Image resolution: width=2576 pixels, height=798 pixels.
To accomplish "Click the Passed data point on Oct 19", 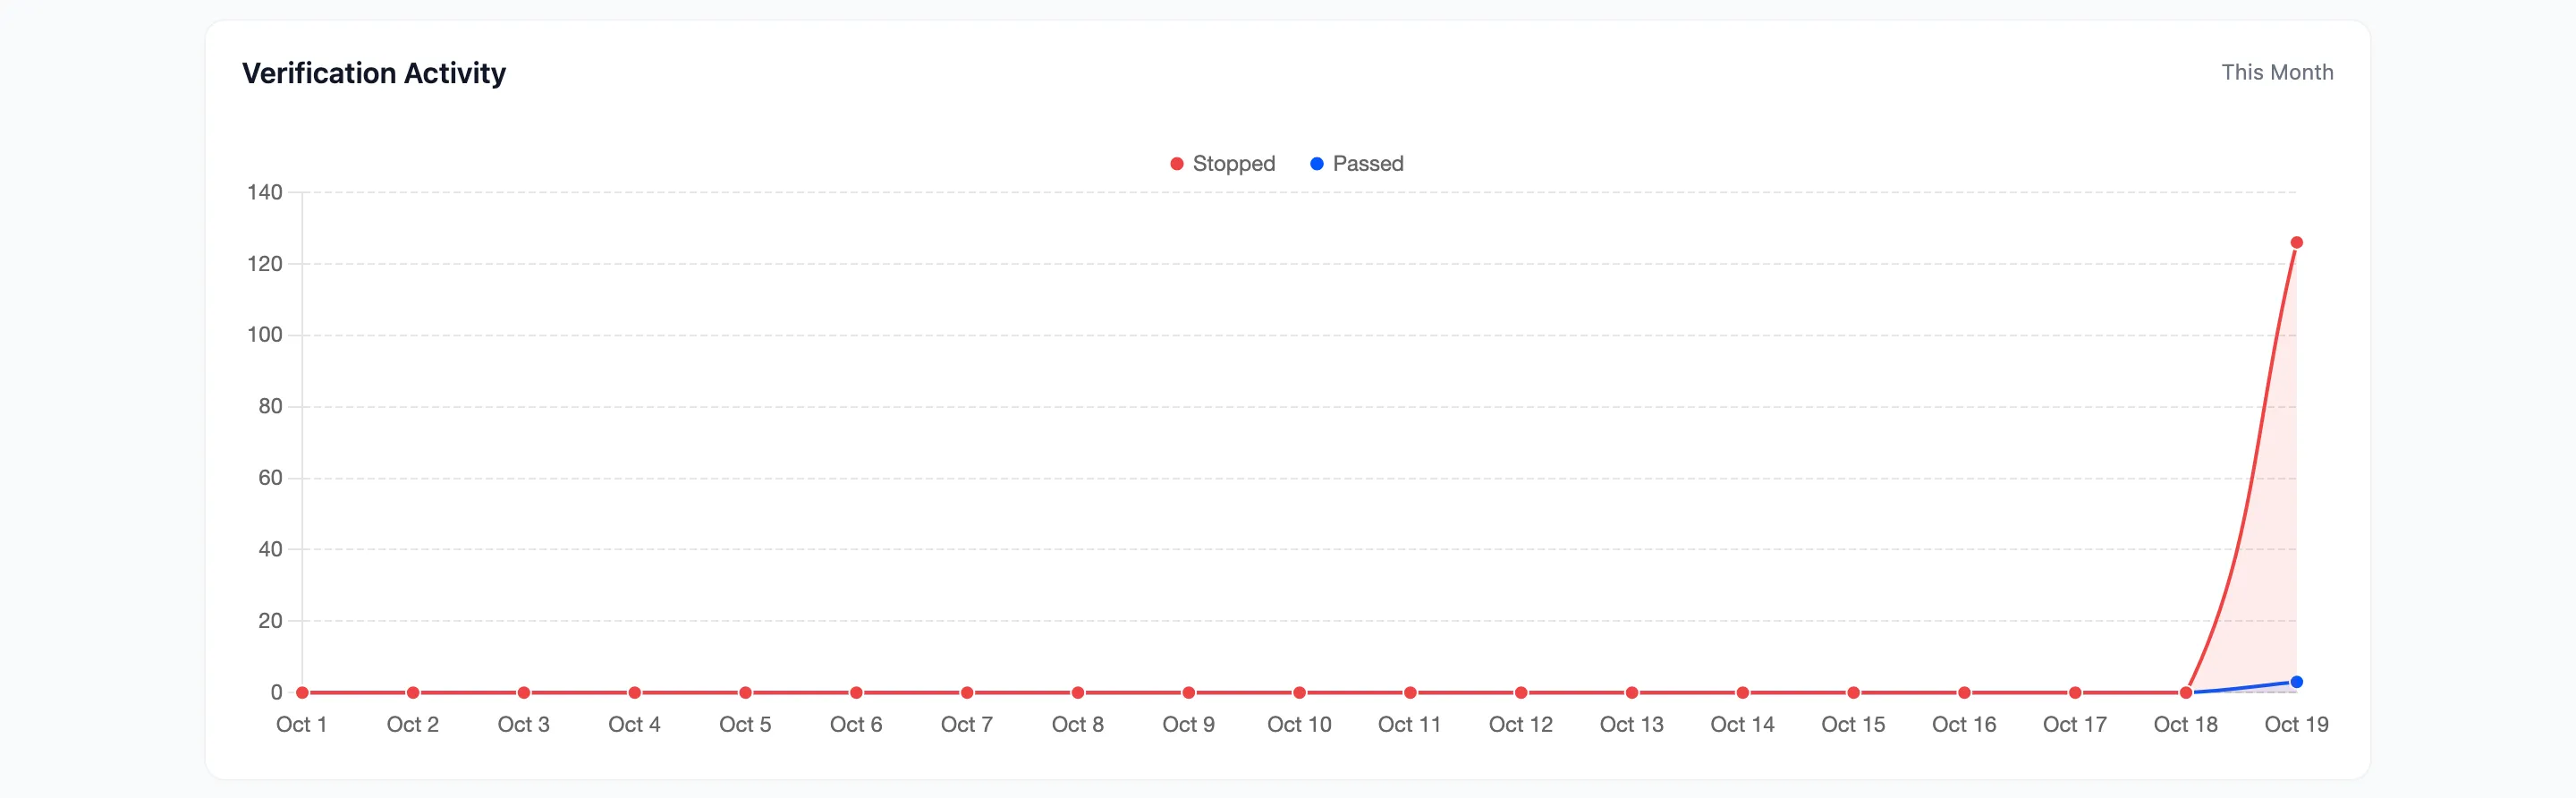I will click(x=2296, y=682).
